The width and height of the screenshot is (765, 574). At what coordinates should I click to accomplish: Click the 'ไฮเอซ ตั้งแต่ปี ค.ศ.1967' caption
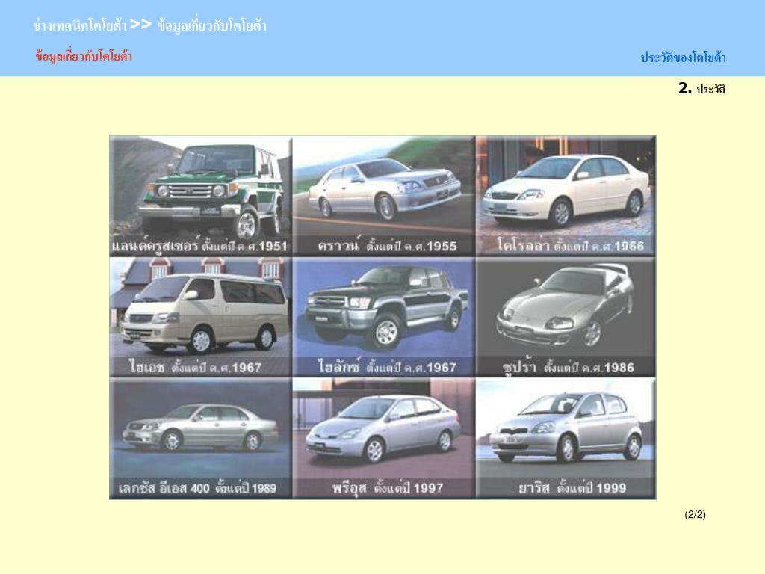coord(196,366)
